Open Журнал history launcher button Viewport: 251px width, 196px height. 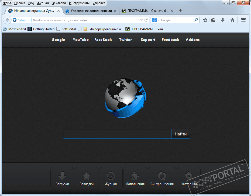pos(111,178)
